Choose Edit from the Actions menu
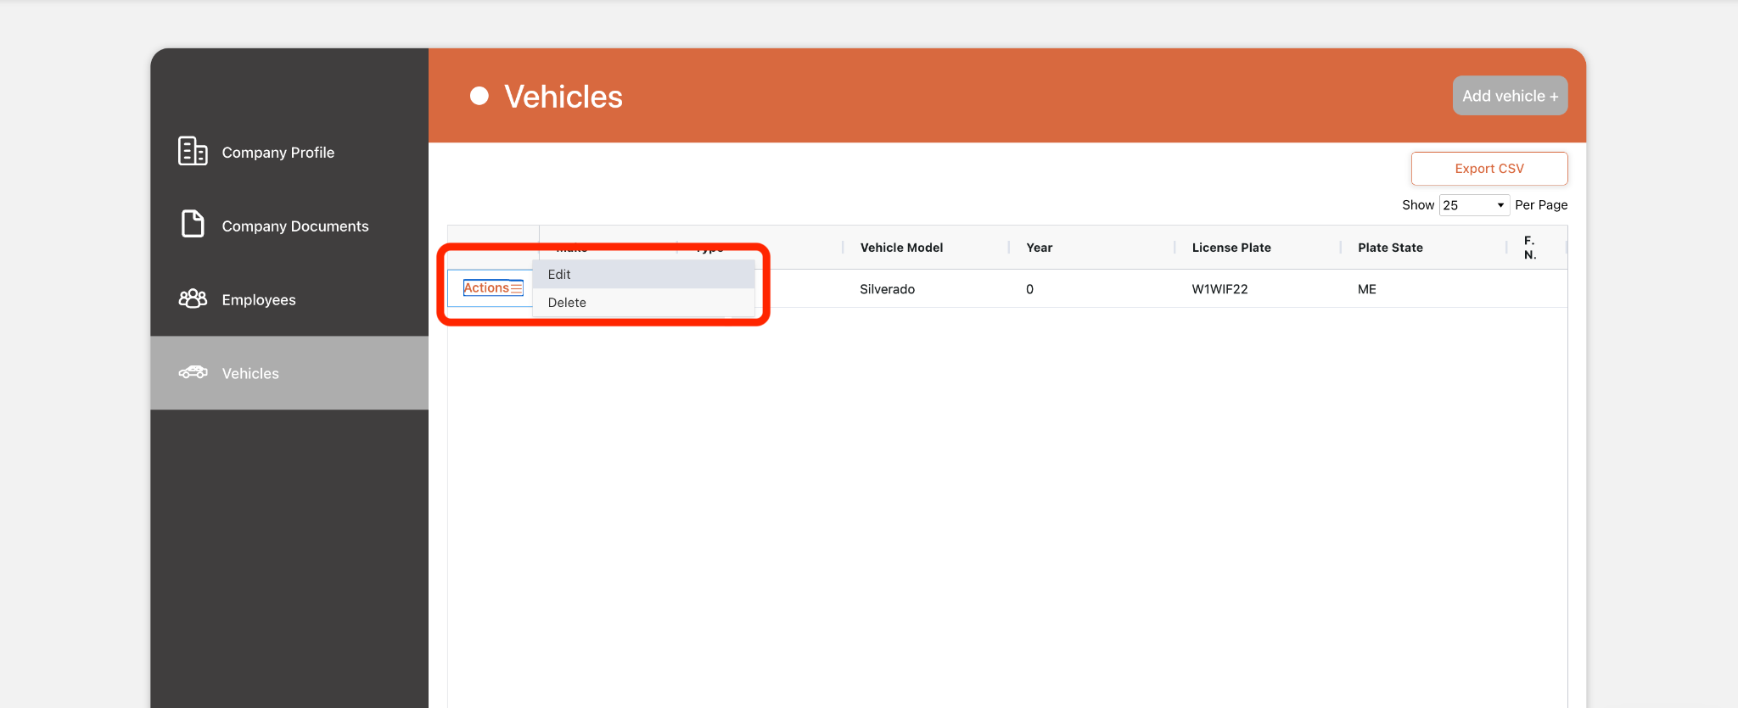This screenshot has width=1738, height=708. click(x=559, y=275)
